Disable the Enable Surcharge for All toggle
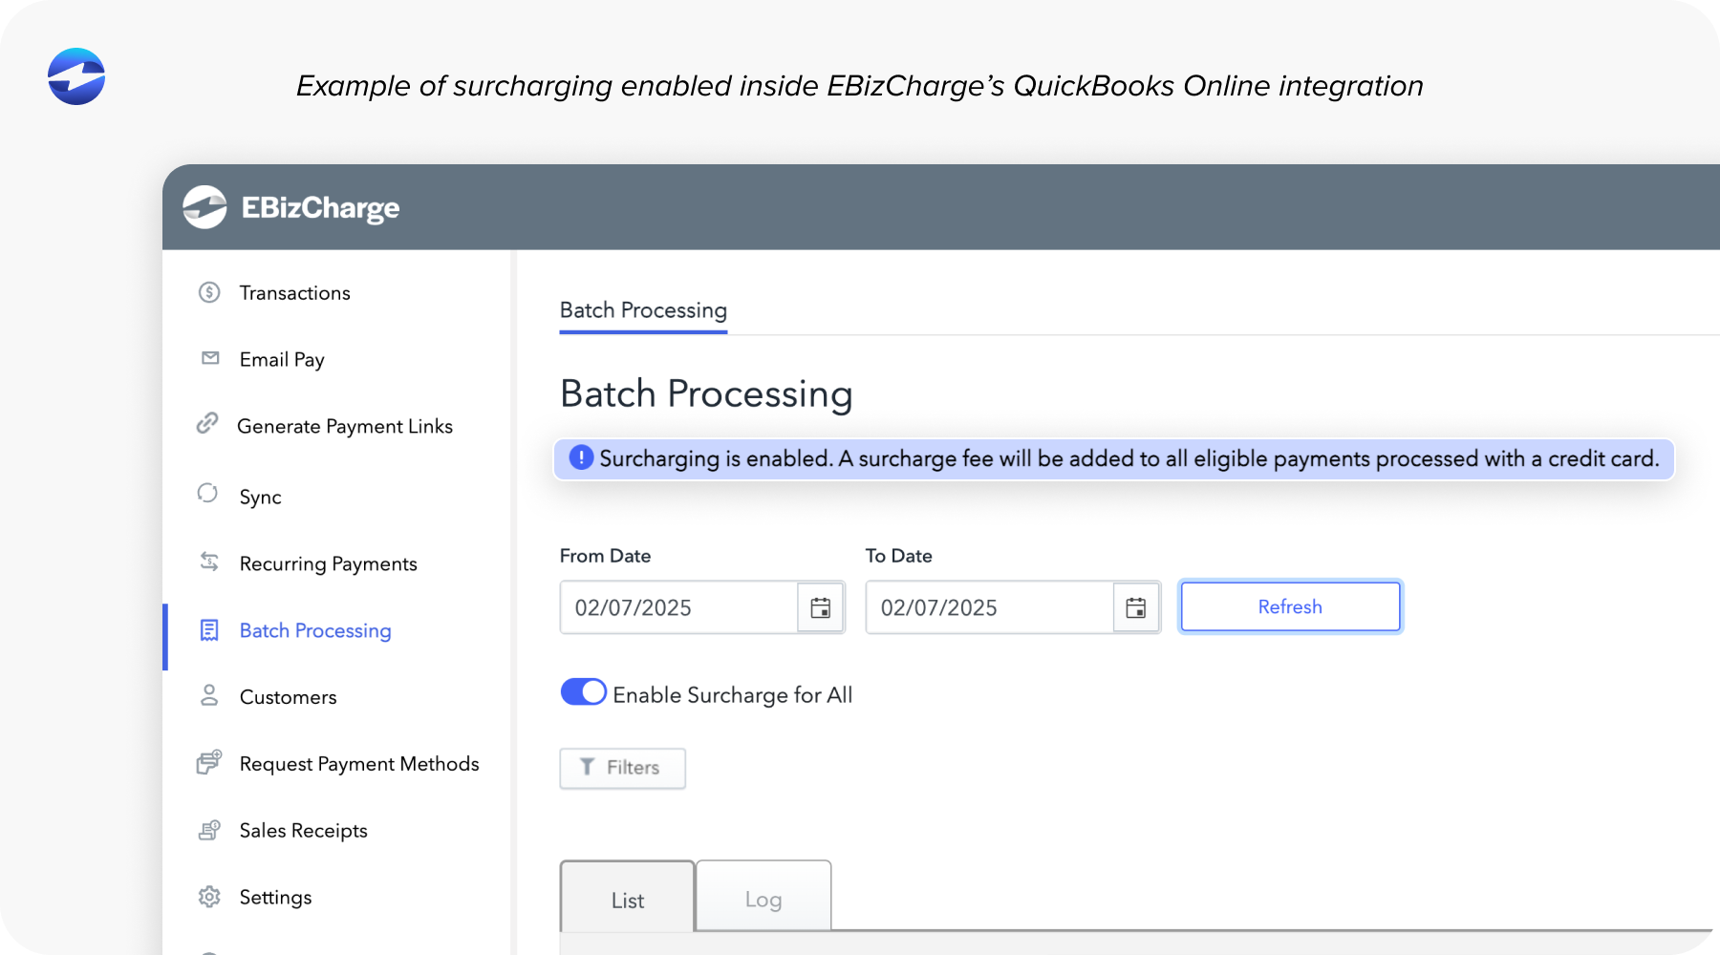Image resolution: width=1720 pixels, height=955 pixels. [x=584, y=691]
